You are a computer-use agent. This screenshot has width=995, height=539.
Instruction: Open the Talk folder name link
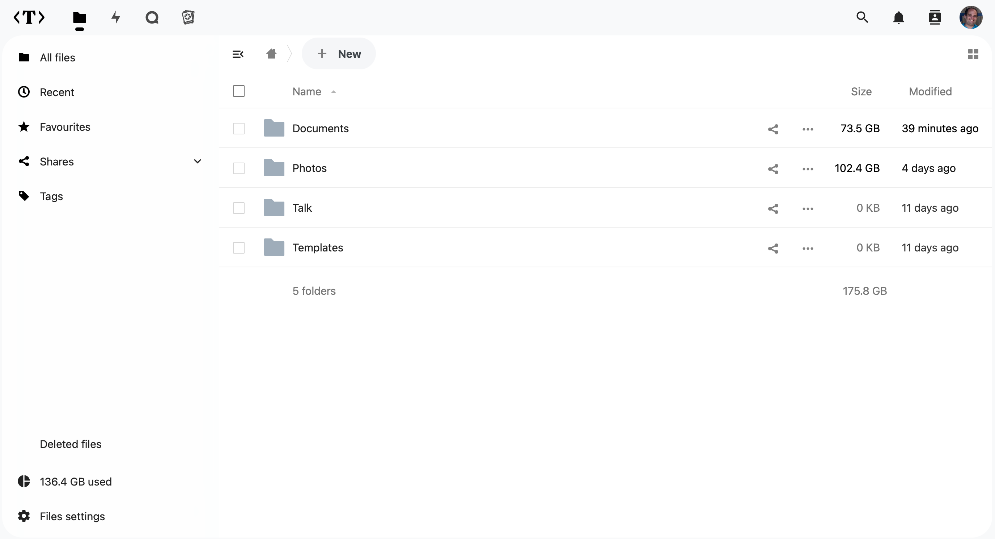click(x=302, y=208)
